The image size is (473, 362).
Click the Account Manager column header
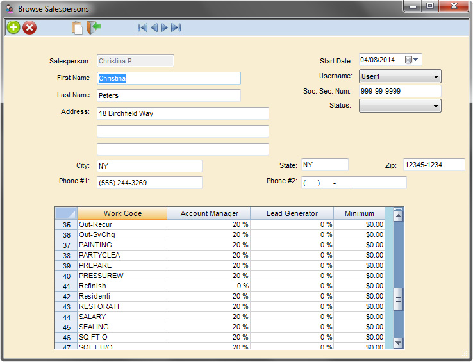pyautogui.click(x=209, y=213)
